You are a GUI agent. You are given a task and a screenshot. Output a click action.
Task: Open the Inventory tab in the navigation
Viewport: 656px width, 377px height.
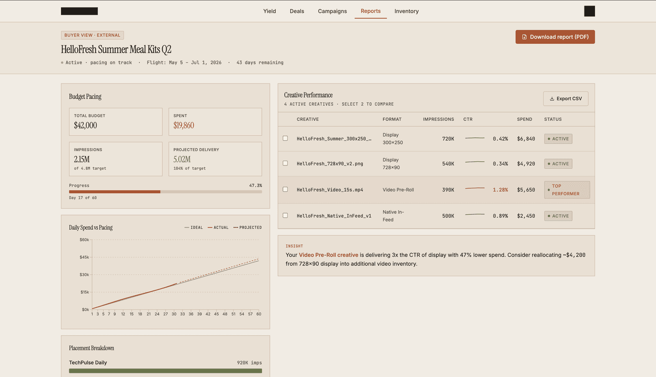coord(406,11)
